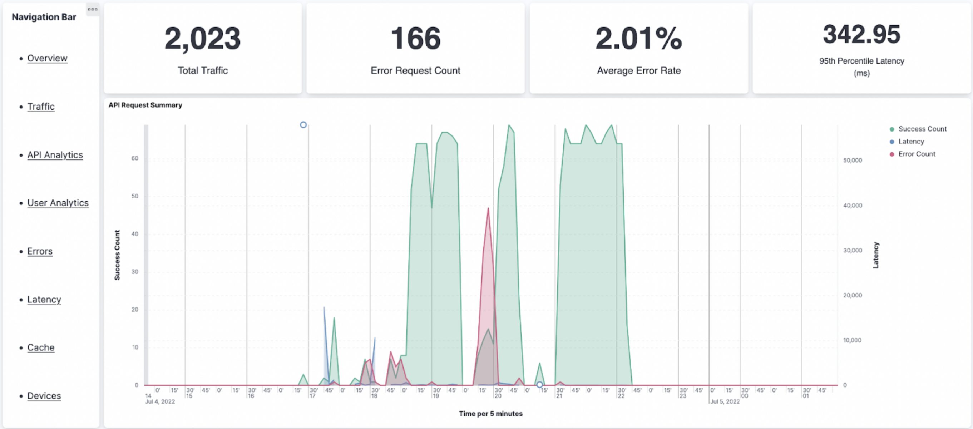973x429 pixels.
Task: Click the blue annotation circle at chart top
Action: click(x=303, y=125)
